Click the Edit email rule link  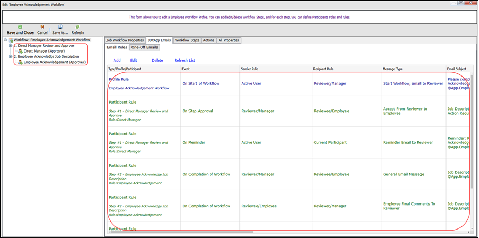[x=134, y=61]
